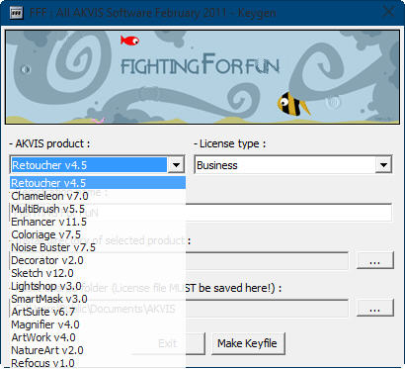The height and width of the screenshot is (369, 405).
Task: Choose Coloriage v7.5 entry
Action: click(x=98, y=234)
